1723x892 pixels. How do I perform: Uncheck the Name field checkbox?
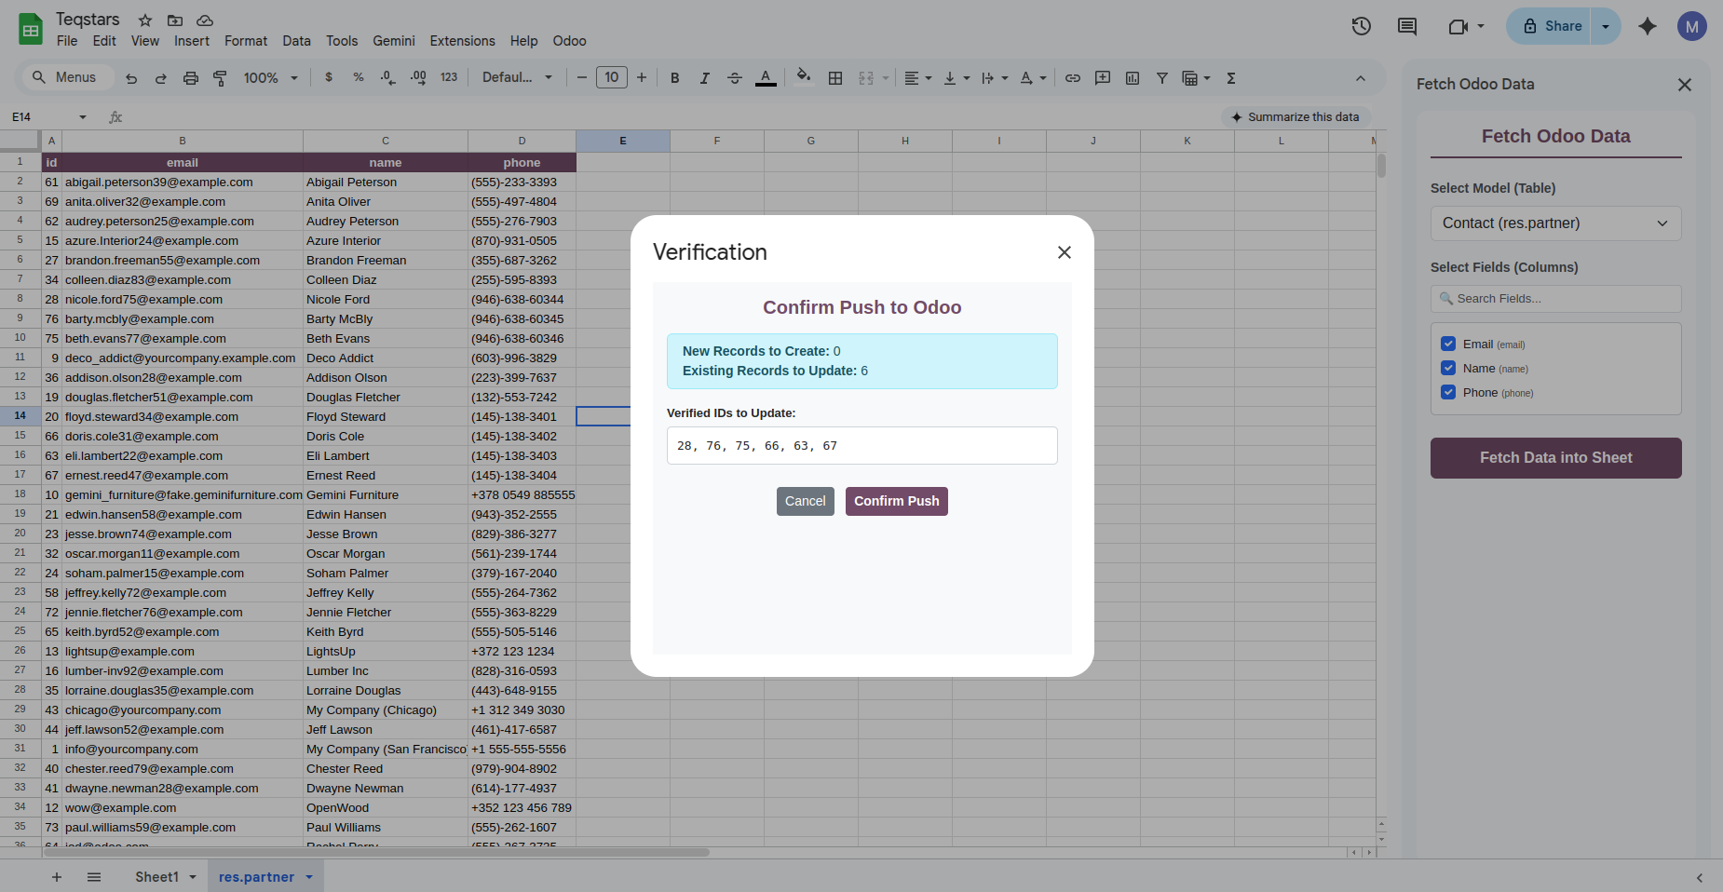pos(1448,368)
